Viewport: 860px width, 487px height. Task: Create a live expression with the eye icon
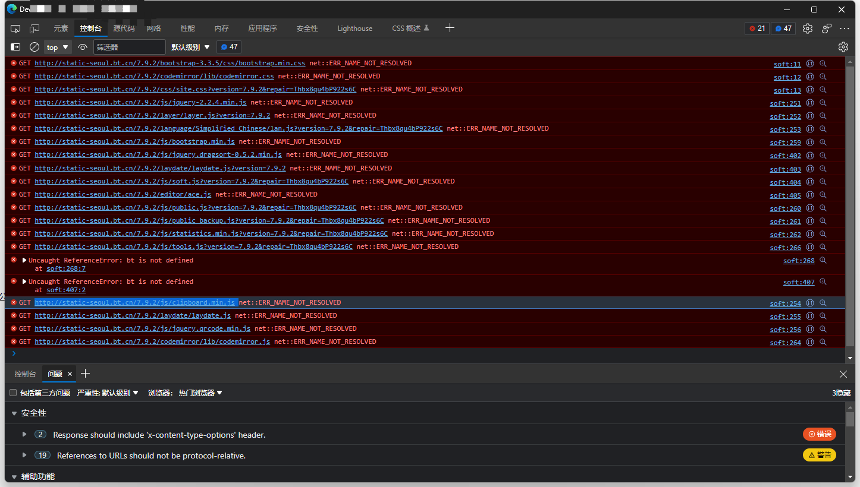click(83, 47)
